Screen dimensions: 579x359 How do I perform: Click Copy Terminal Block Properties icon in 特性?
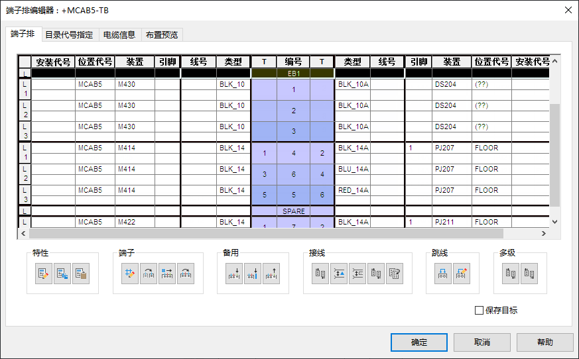pyautogui.click(x=62, y=274)
